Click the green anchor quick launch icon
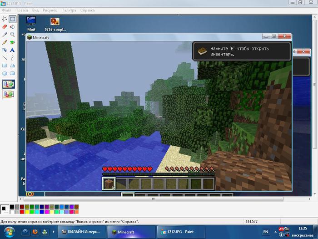The image size is (318, 239). coord(45,232)
